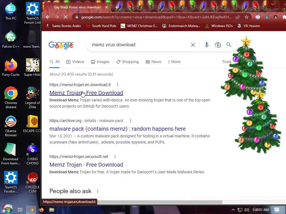Viewport: 286px width, 214px height.
Task: Open Falcon C++ desktop icon
Action: pos(11,40)
